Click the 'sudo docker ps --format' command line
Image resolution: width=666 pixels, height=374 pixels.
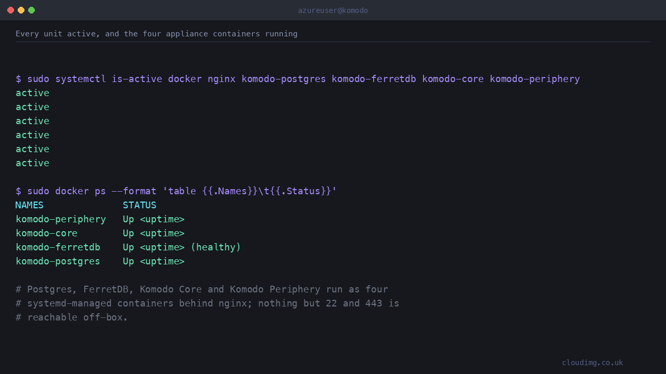pos(176,191)
